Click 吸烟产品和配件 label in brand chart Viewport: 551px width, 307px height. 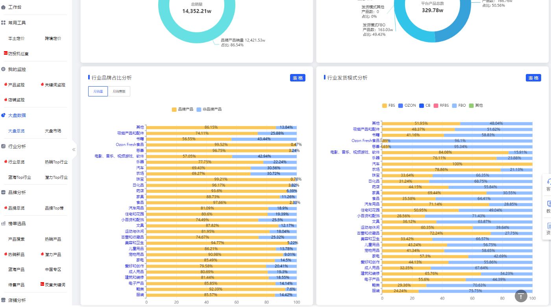click(x=131, y=133)
